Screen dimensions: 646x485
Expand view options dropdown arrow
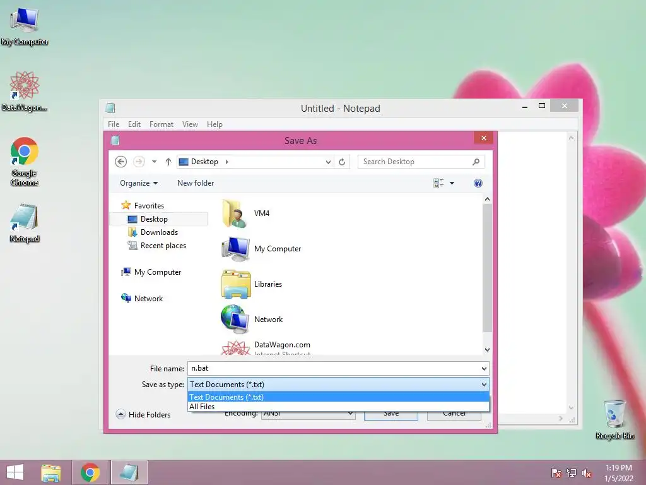(x=452, y=183)
